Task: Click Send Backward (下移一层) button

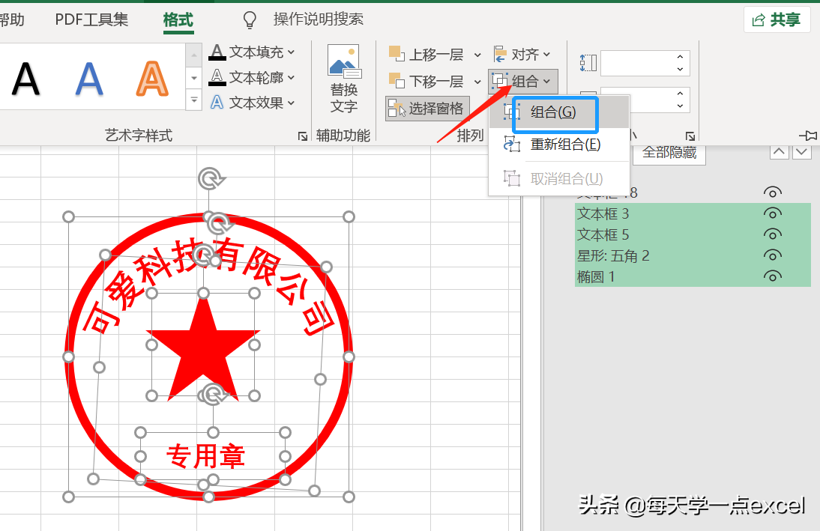Action: click(426, 81)
